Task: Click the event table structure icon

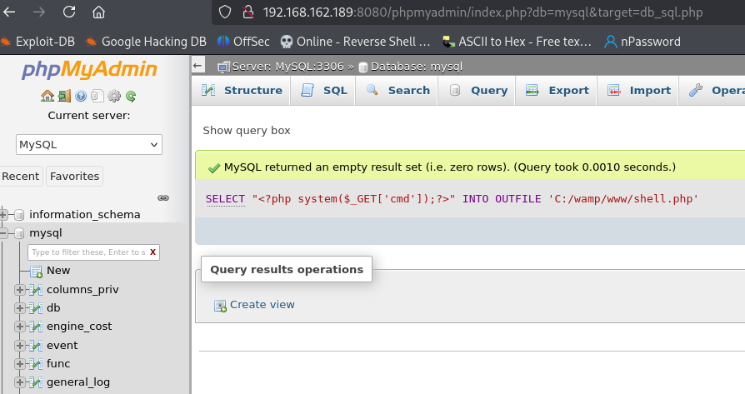Action: point(36,345)
